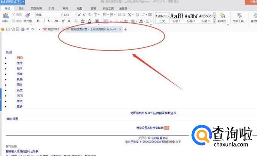The width and height of the screenshot is (257, 156).
Task: Click the clear formatting icon
Action: pyautogui.click(x=90, y=15)
